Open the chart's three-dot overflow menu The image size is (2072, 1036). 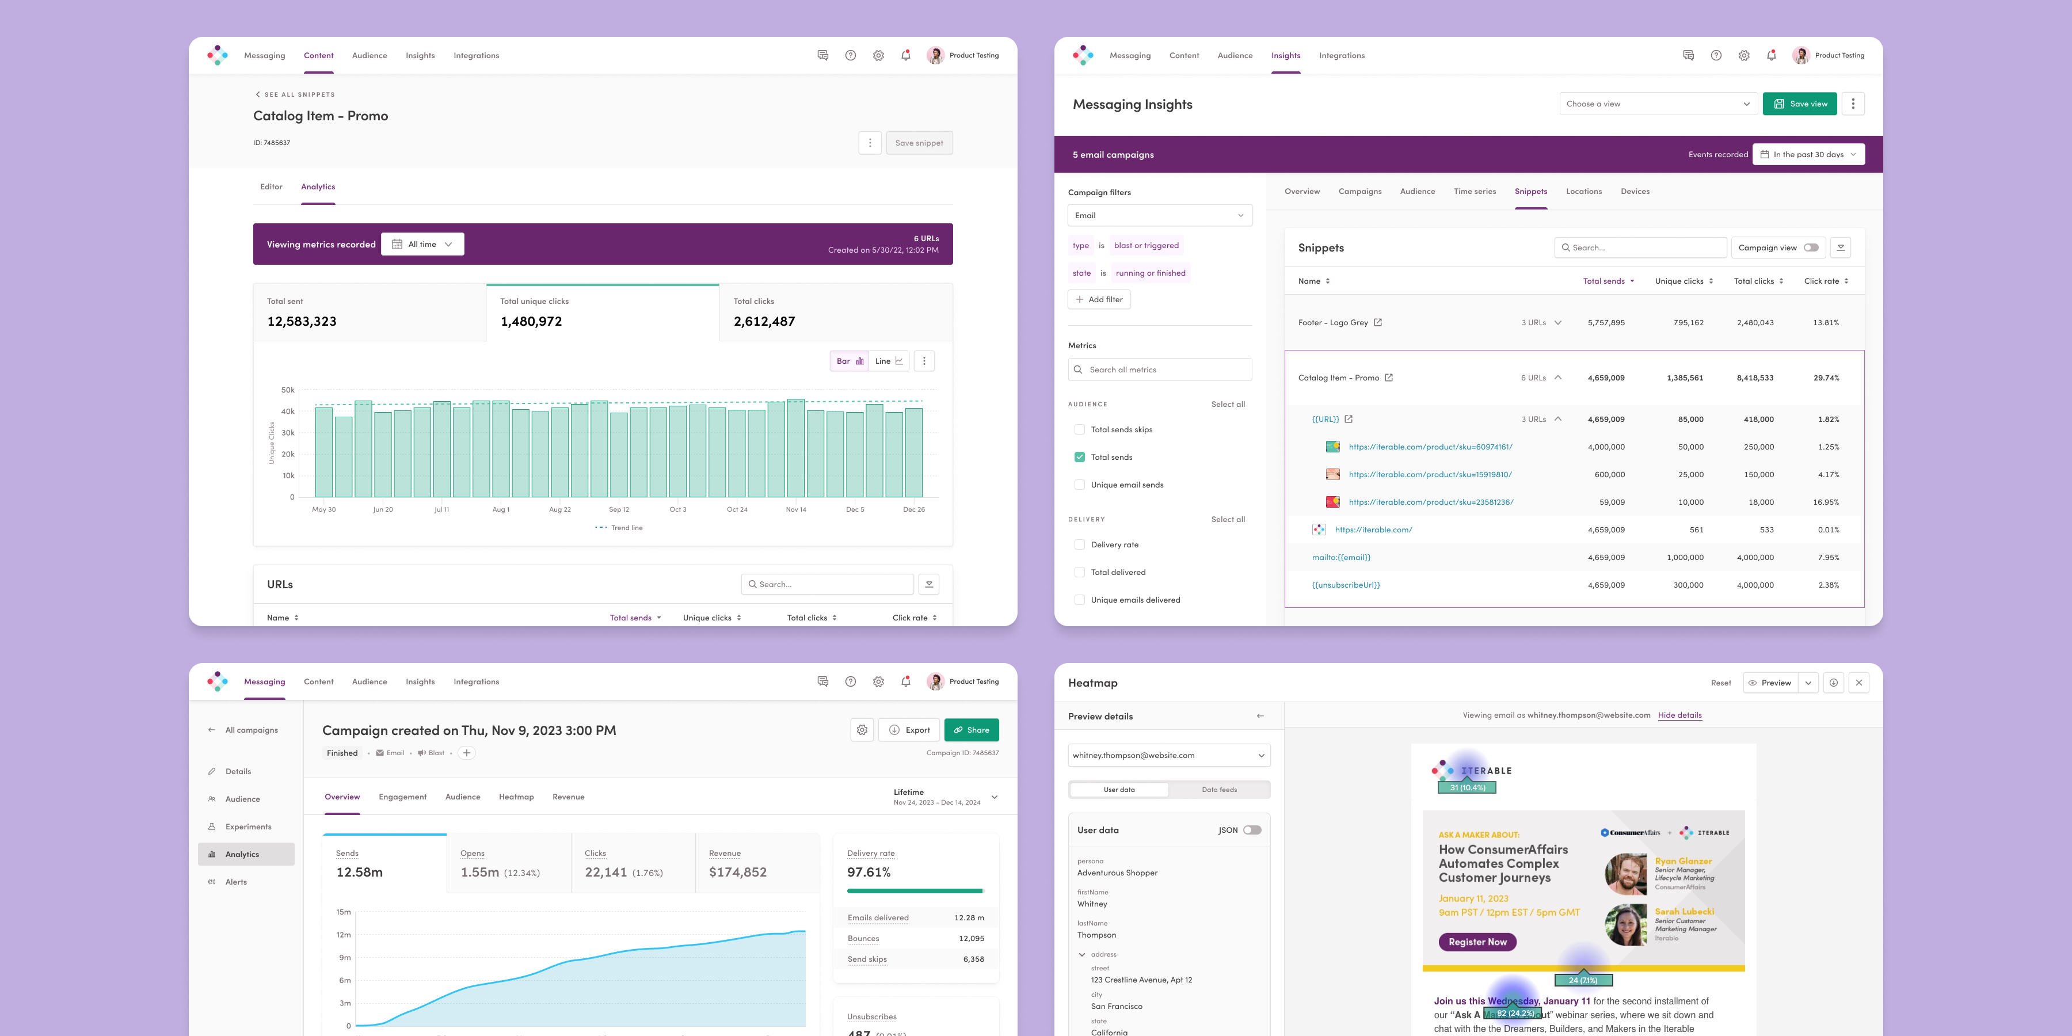point(923,360)
